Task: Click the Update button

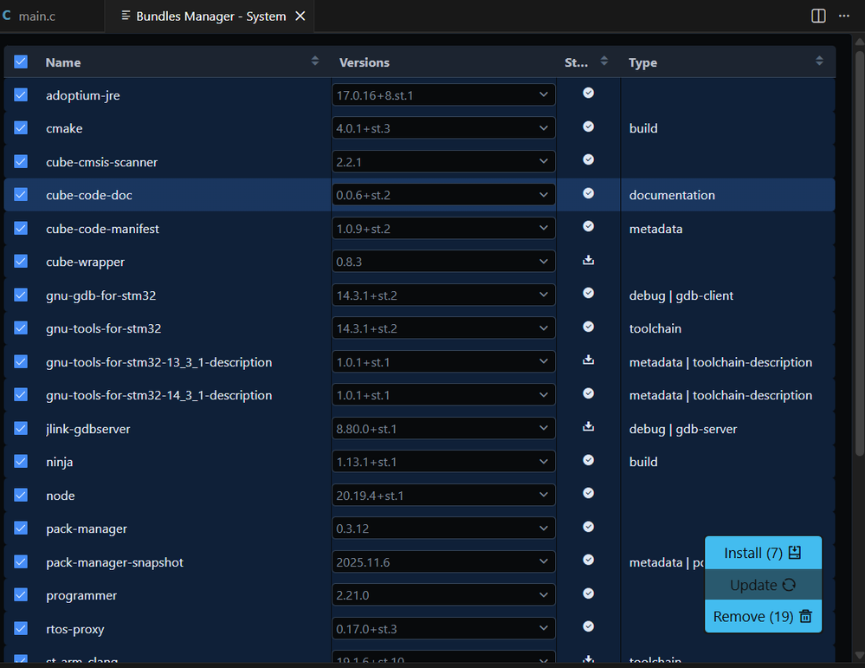Action: point(763,585)
